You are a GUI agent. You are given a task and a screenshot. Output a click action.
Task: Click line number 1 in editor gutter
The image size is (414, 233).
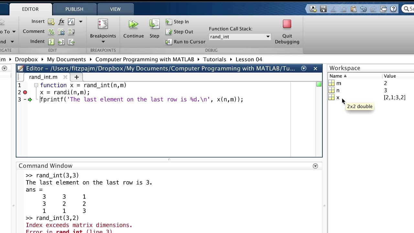[19, 85]
